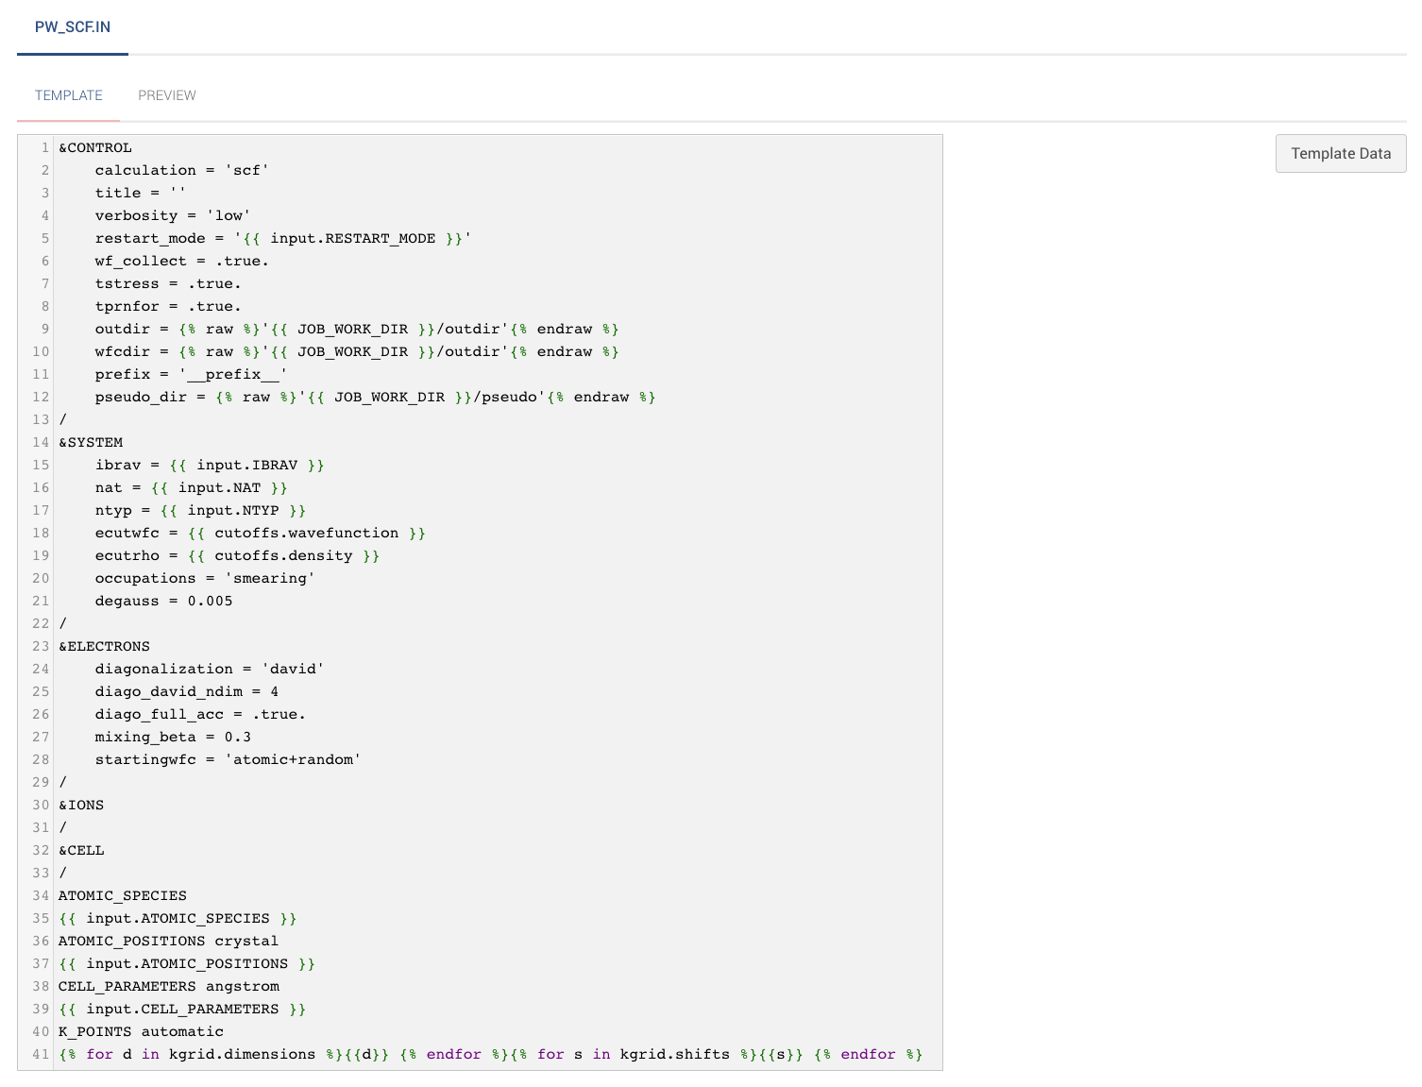The image size is (1422, 1087).
Task: Click the &ELECTRONS section header
Action: [x=104, y=646]
